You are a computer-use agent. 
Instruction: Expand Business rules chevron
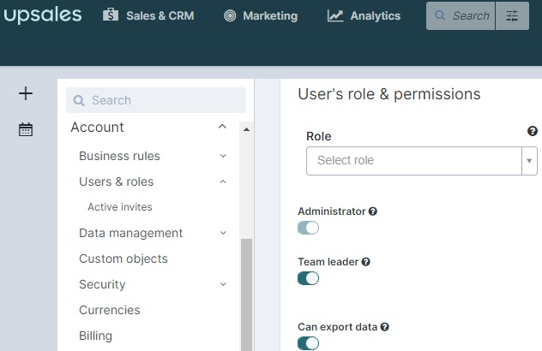tap(223, 156)
